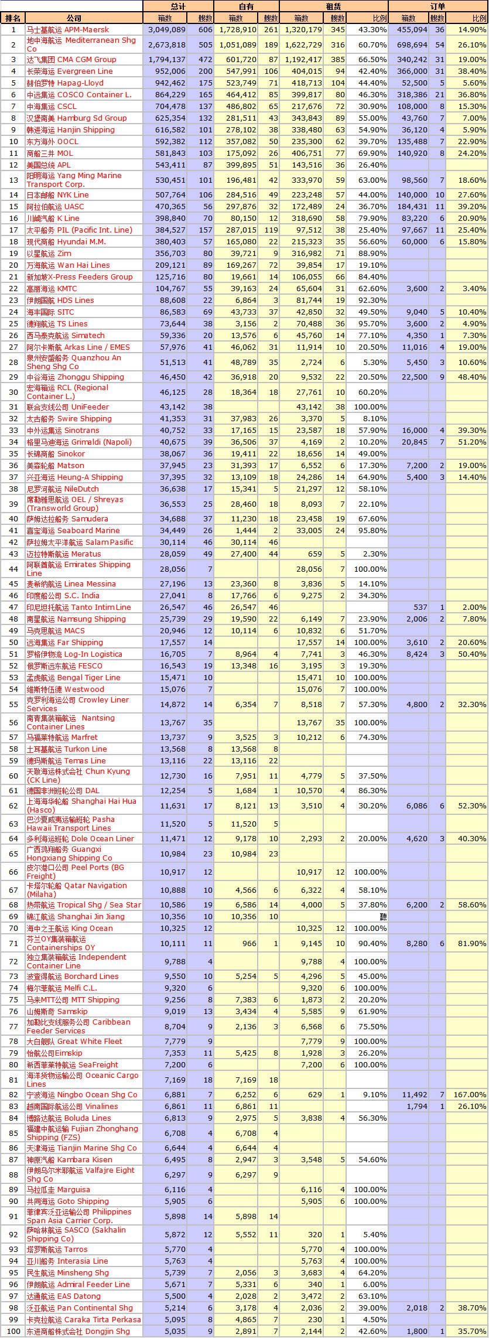This screenshot has width=489, height=1338.
Task: Click 联合支线公司 UniFeeder name
Action: (68, 407)
